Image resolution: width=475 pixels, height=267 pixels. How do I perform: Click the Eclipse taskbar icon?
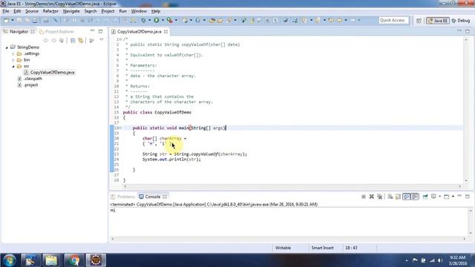[x=96, y=260]
